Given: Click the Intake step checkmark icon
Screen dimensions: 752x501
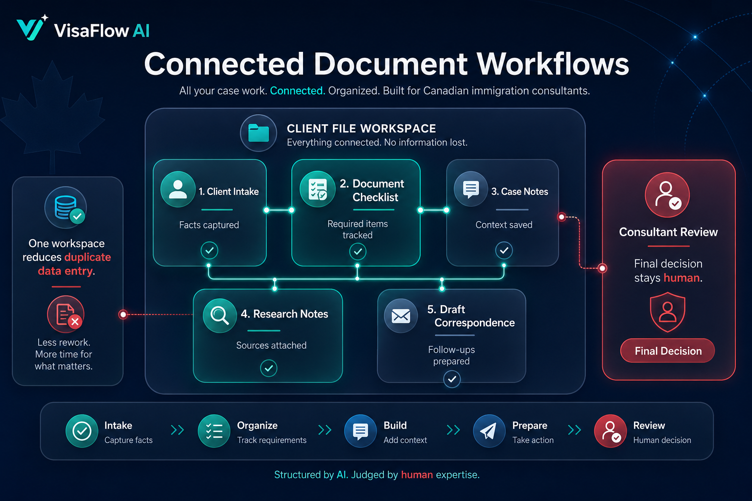Looking at the screenshot, I should click(82, 431).
